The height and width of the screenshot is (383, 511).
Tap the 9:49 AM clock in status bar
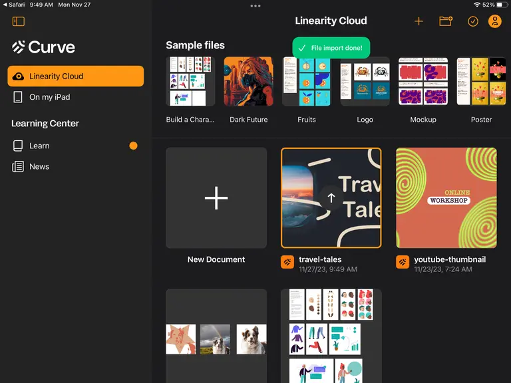(41, 5)
